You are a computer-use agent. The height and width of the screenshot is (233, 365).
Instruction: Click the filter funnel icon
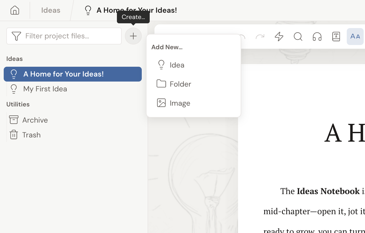16,36
